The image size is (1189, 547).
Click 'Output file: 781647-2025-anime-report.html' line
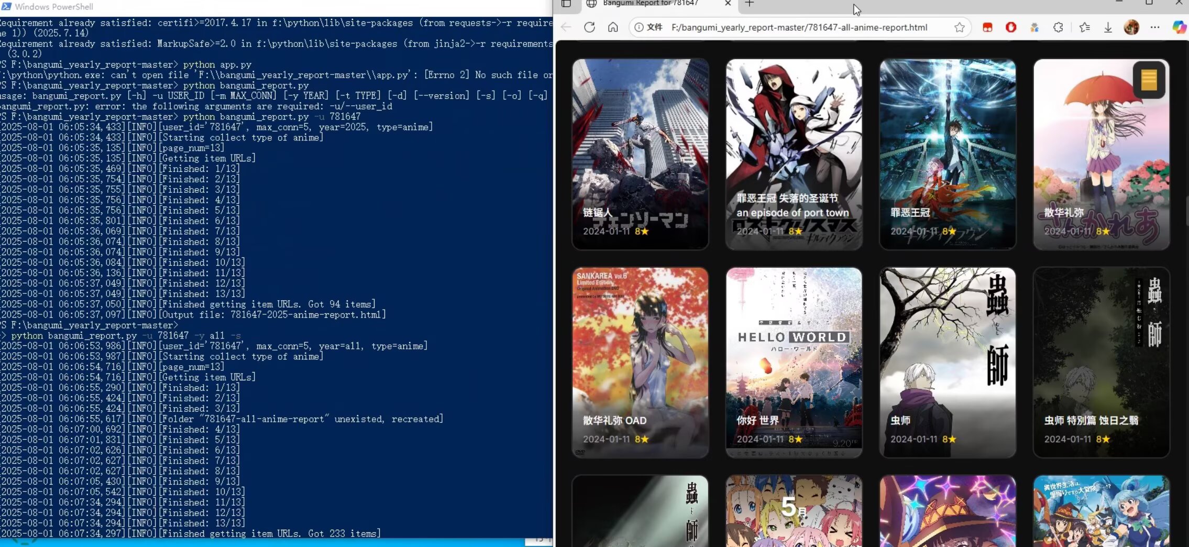(193, 314)
